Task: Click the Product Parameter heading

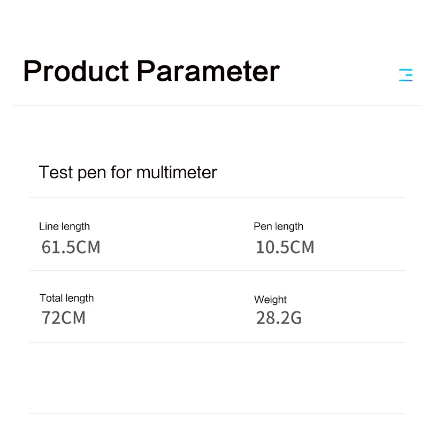Action: pyautogui.click(x=151, y=72)
